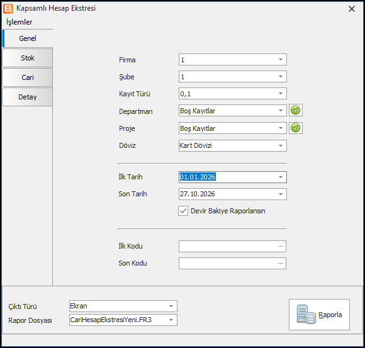The height and width of the screenshot is (348, 365).
Task: Expand the Döviz dropdown
Action: pyautogui.click(x=281, y=146)
